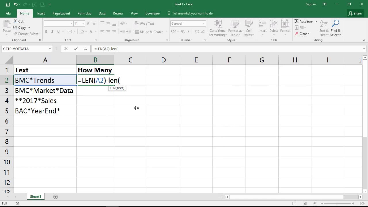Open Sort & Filter options
This screenshot has width=368, height=207.
[324, 28]
